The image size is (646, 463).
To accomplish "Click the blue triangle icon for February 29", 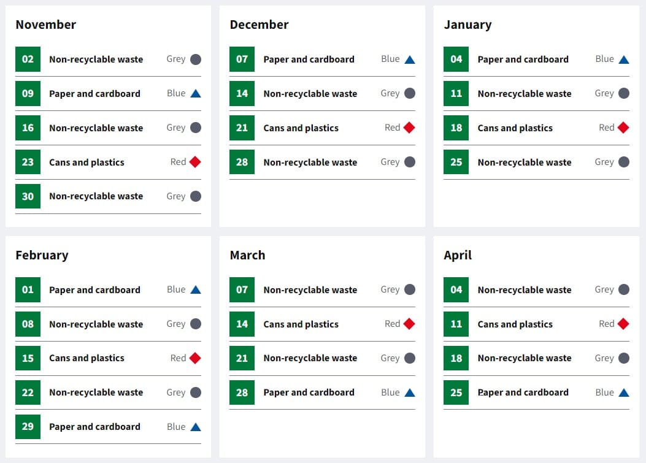I will (x=196, y=427).
